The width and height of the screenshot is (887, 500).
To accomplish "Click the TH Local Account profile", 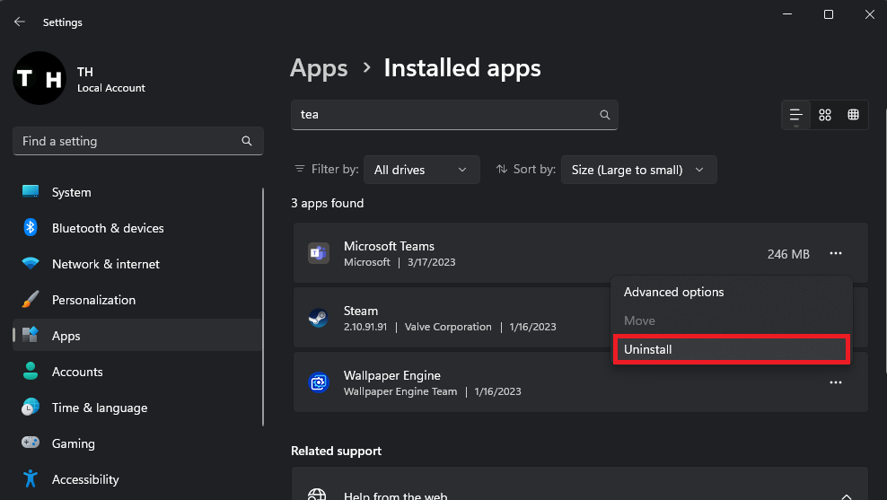I will pos(81,79).
